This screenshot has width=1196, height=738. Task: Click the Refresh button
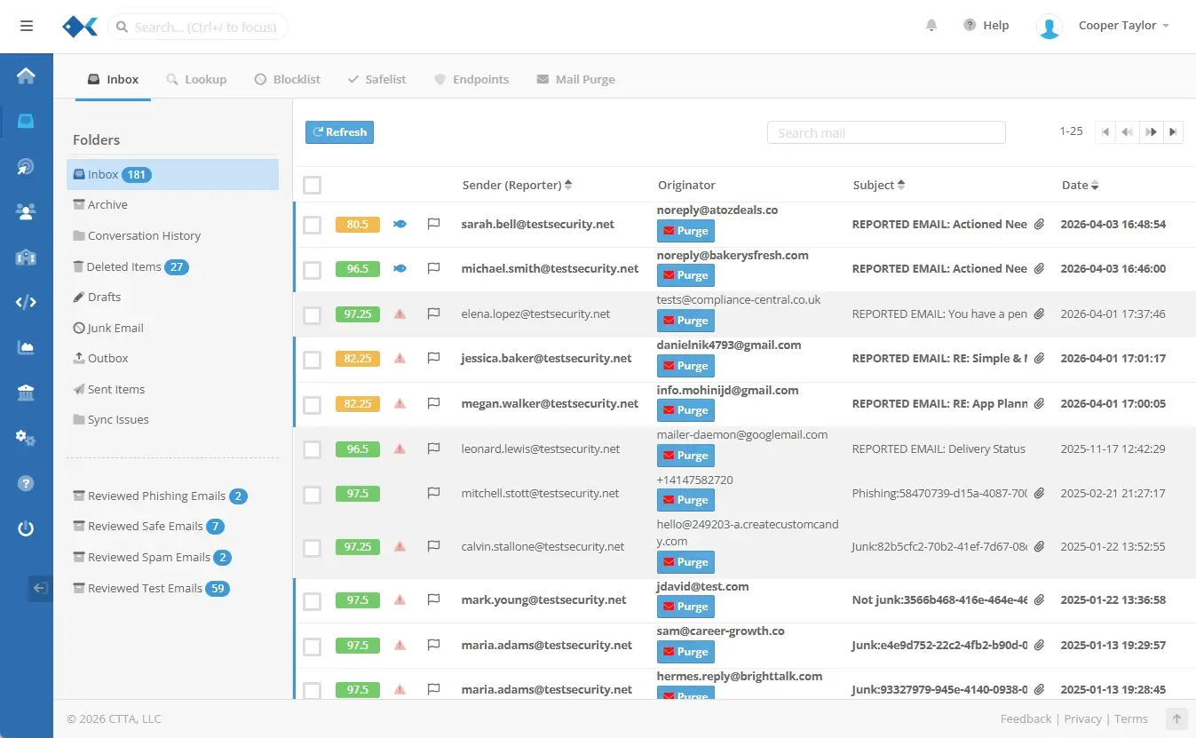[x=339, y=132]
